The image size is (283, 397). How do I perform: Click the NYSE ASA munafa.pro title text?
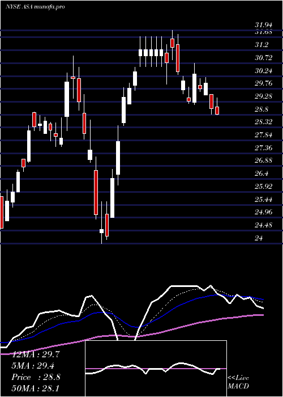[x=35, y=7]
